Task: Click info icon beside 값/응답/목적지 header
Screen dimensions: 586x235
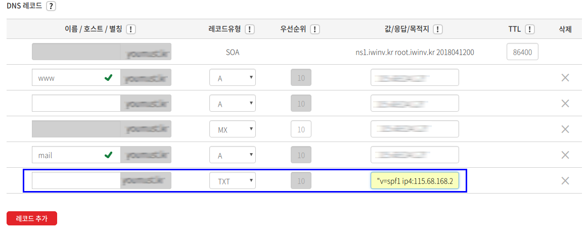Action: (438, 29)
